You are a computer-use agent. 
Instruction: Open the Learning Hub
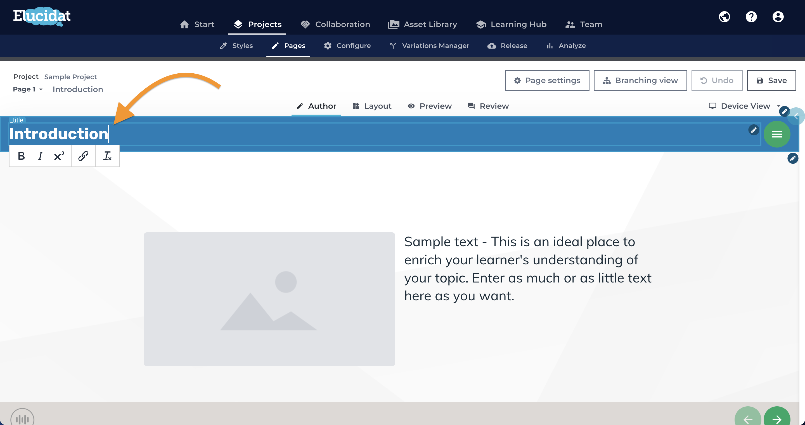tap(511, 24)
